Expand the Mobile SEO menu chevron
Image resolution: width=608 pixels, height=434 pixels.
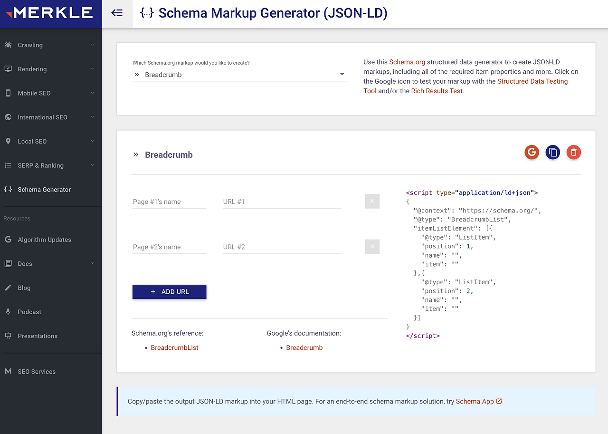(93, 93)
